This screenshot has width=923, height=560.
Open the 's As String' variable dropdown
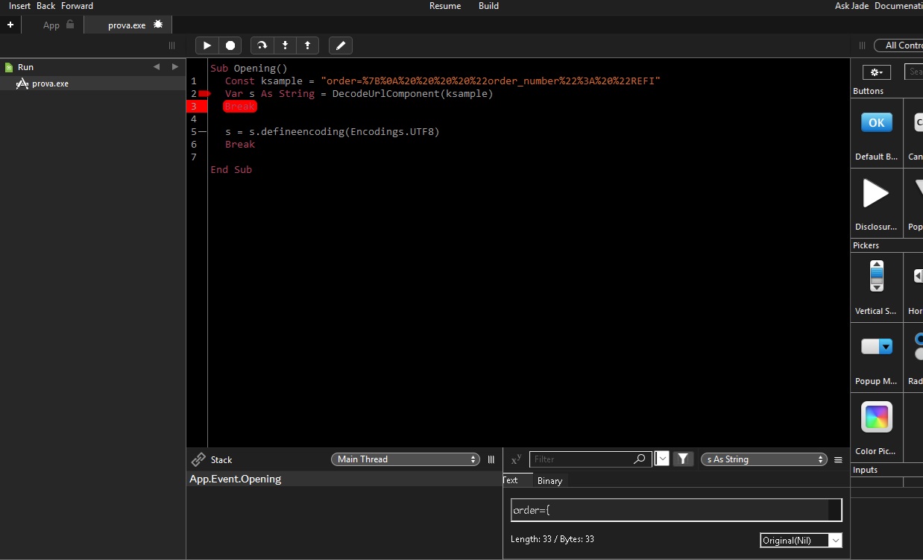pos(764,459)
